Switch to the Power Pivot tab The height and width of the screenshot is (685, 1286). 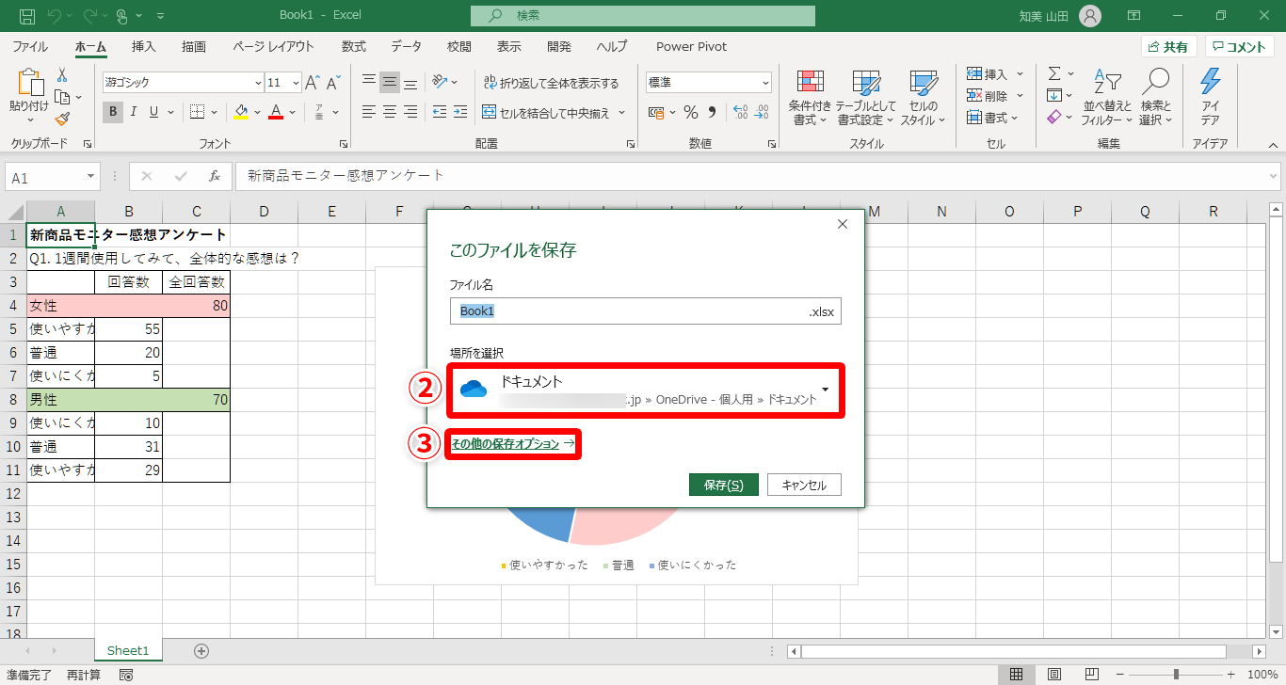point(692,46)
